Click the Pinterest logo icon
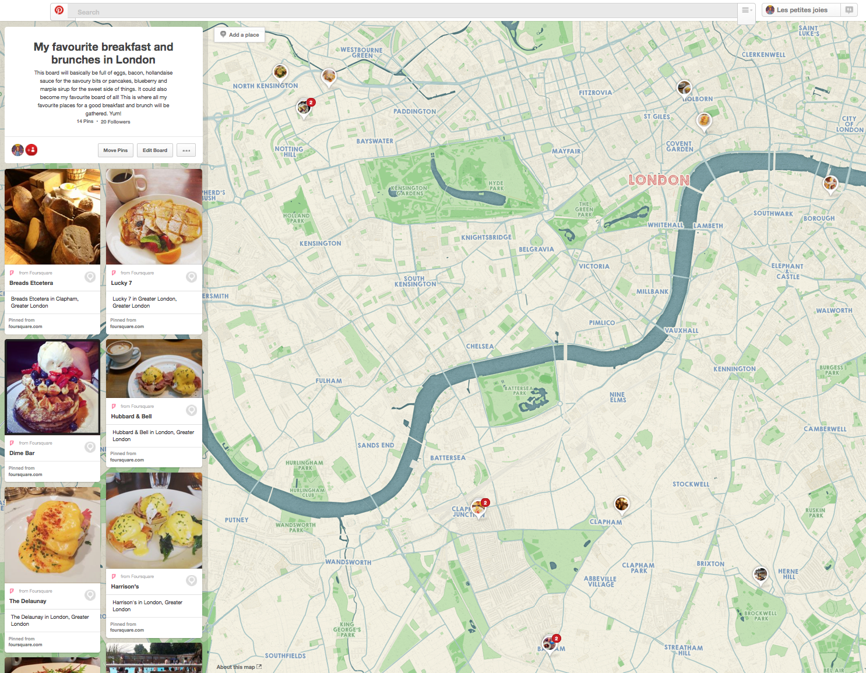The width and height of the screenshot is (866, 673). click(x=59, y=10)
